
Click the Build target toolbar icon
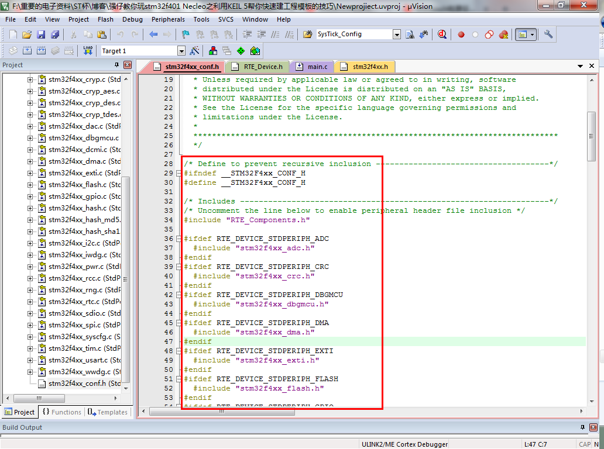27,51
